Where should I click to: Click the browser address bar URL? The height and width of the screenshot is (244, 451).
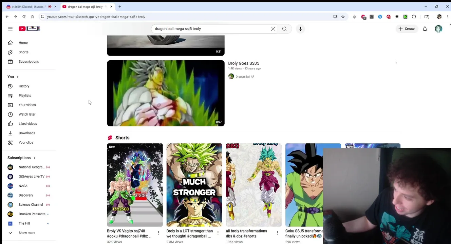click(x=96, y=17)
